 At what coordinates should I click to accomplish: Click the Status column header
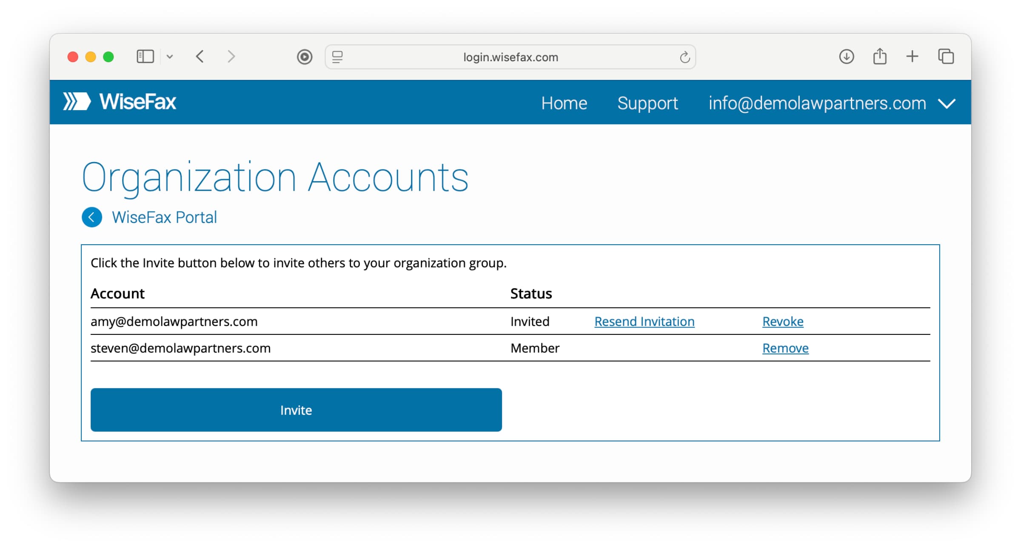[x=531, y=294]
